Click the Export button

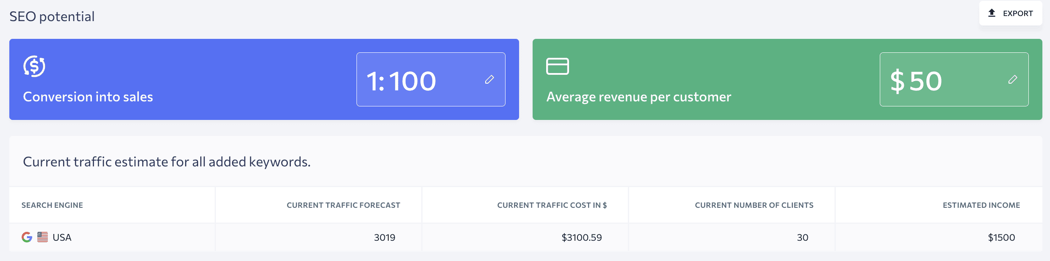[x=1010, y=13]
